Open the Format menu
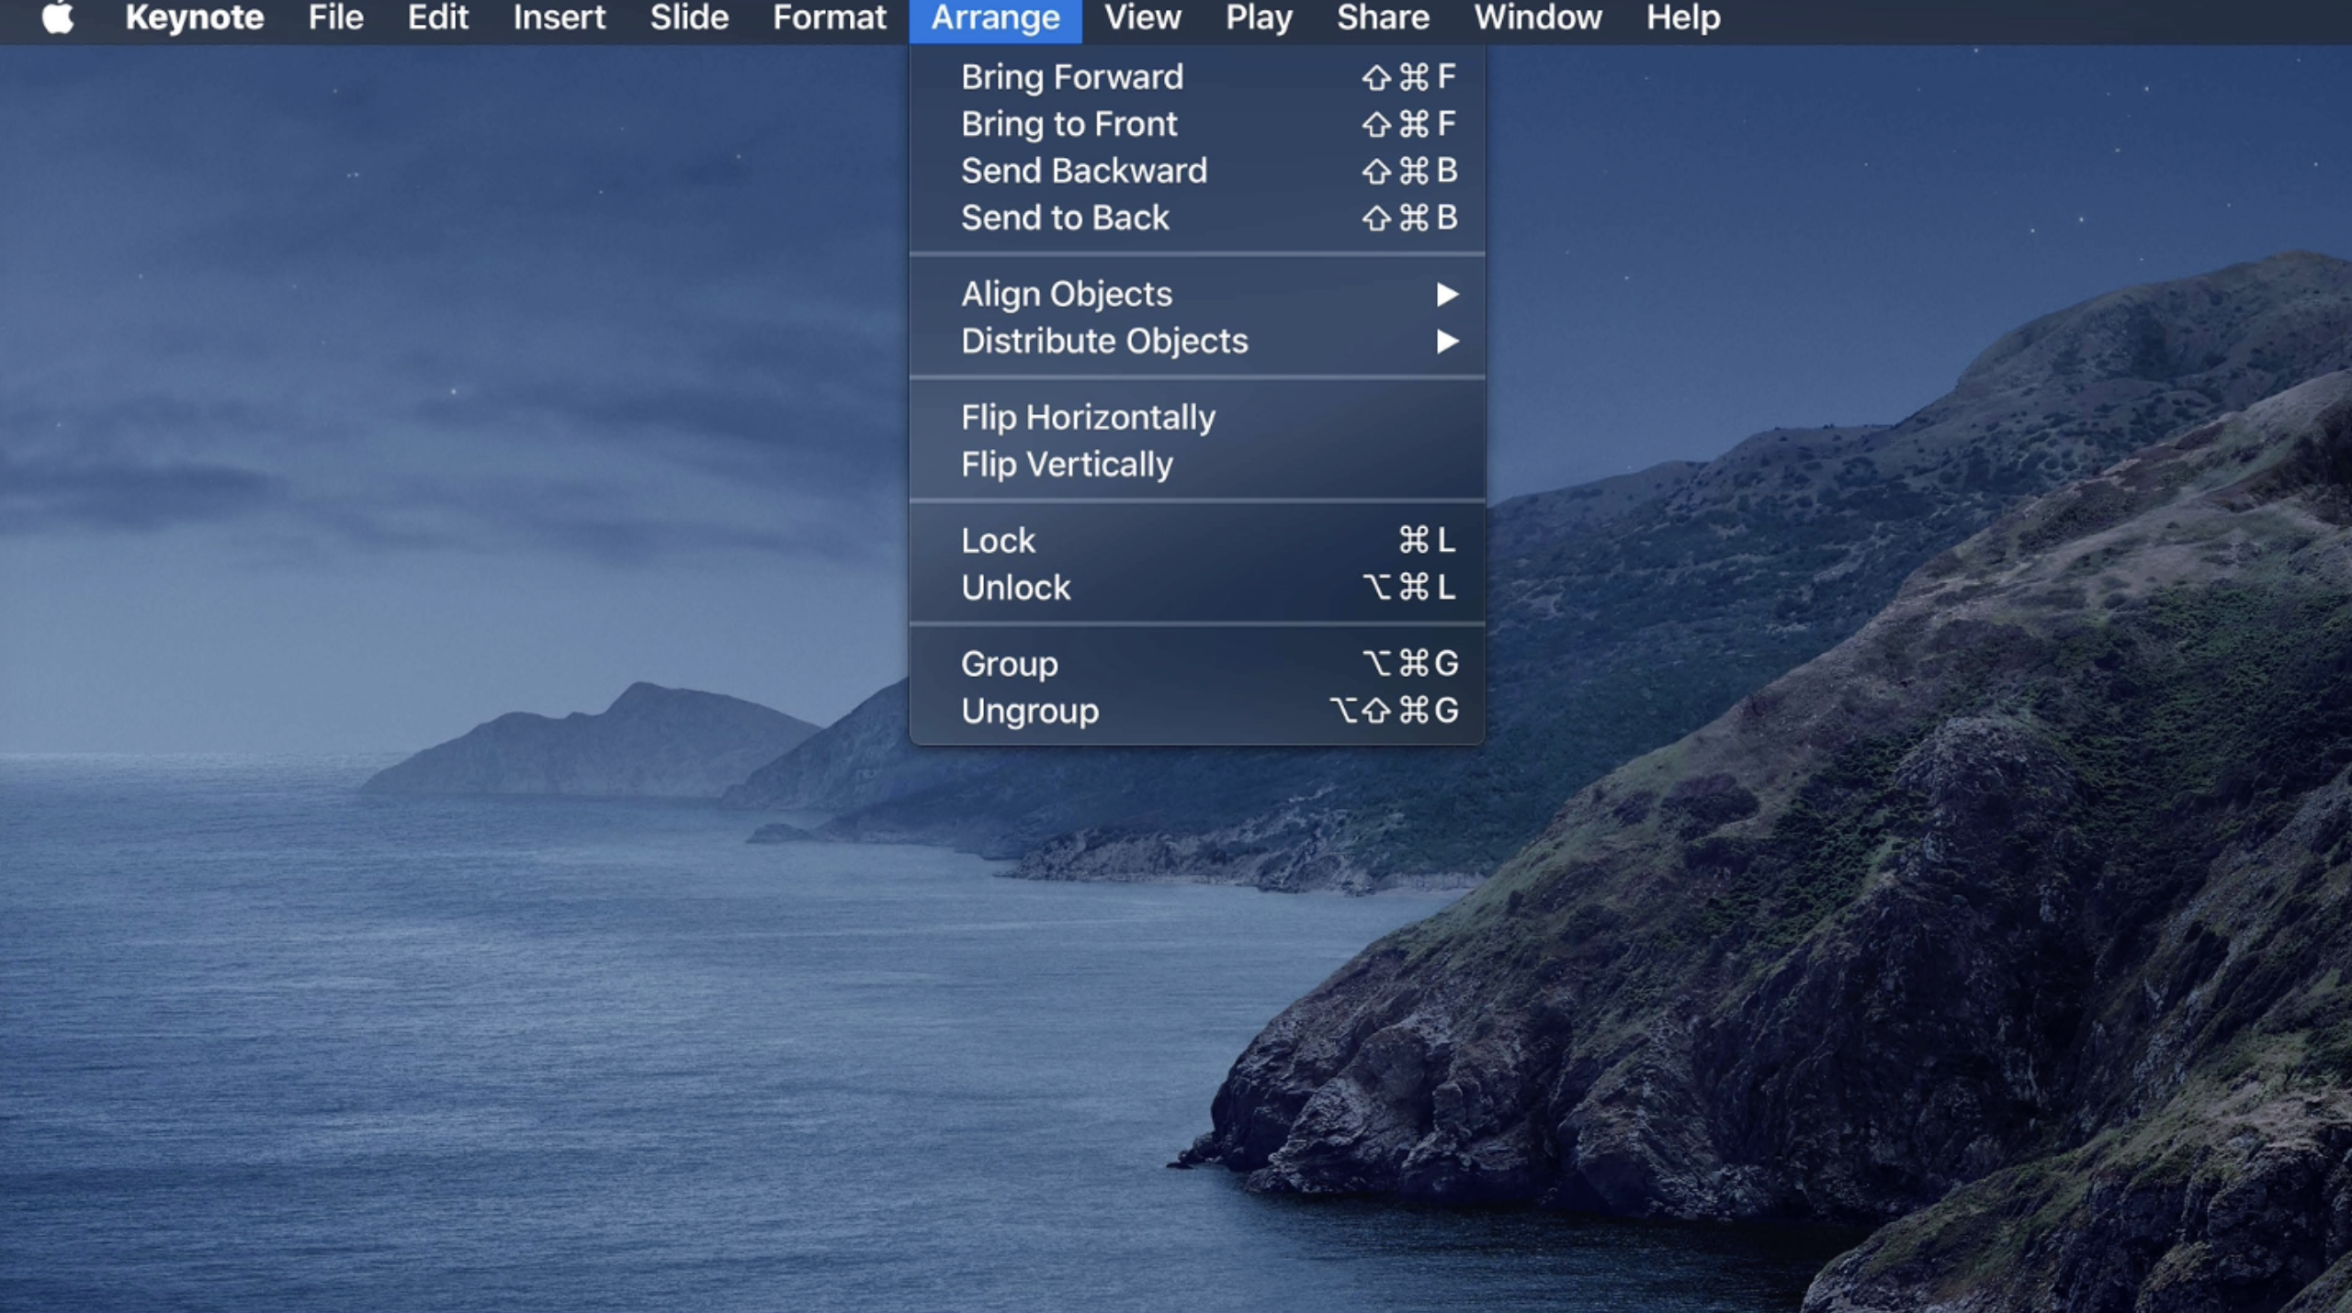 (829, 17)
